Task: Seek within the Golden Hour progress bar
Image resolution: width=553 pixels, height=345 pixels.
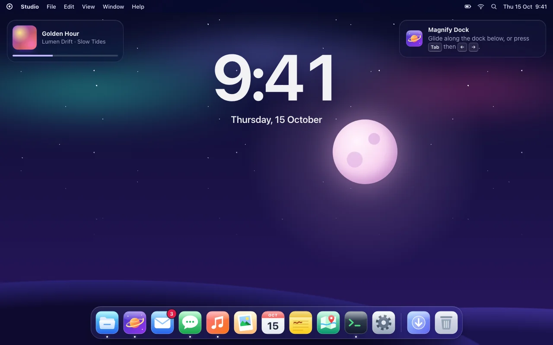Action: click(x=65, y=56)
